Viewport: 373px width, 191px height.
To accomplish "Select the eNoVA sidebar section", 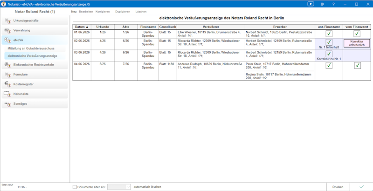I will pos(35,40).
